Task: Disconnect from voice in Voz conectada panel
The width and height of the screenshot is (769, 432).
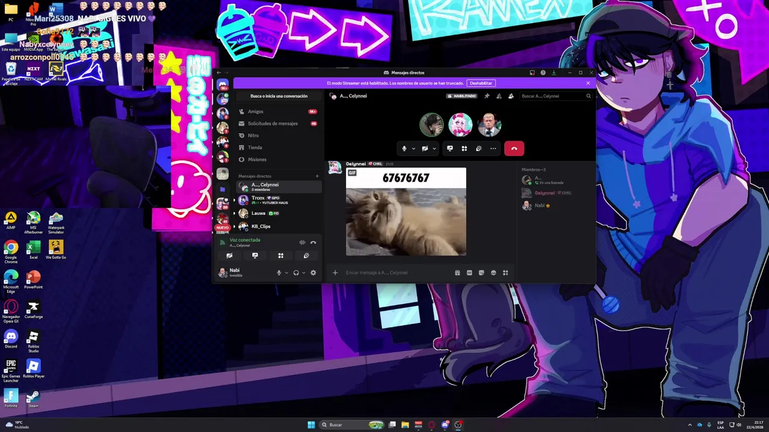Action: (313, 242)
